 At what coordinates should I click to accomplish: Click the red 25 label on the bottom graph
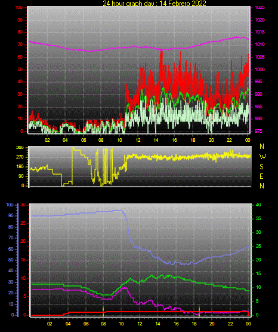[x=23, y=223]
